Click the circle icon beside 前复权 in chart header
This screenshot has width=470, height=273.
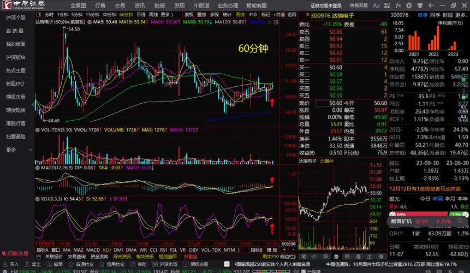tap(90, 22)
